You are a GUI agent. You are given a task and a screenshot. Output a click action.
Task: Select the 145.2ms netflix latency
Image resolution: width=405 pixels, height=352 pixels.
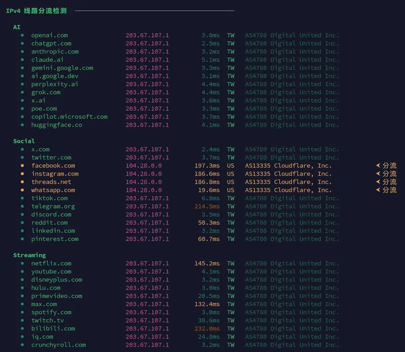[x=207, y=263]
